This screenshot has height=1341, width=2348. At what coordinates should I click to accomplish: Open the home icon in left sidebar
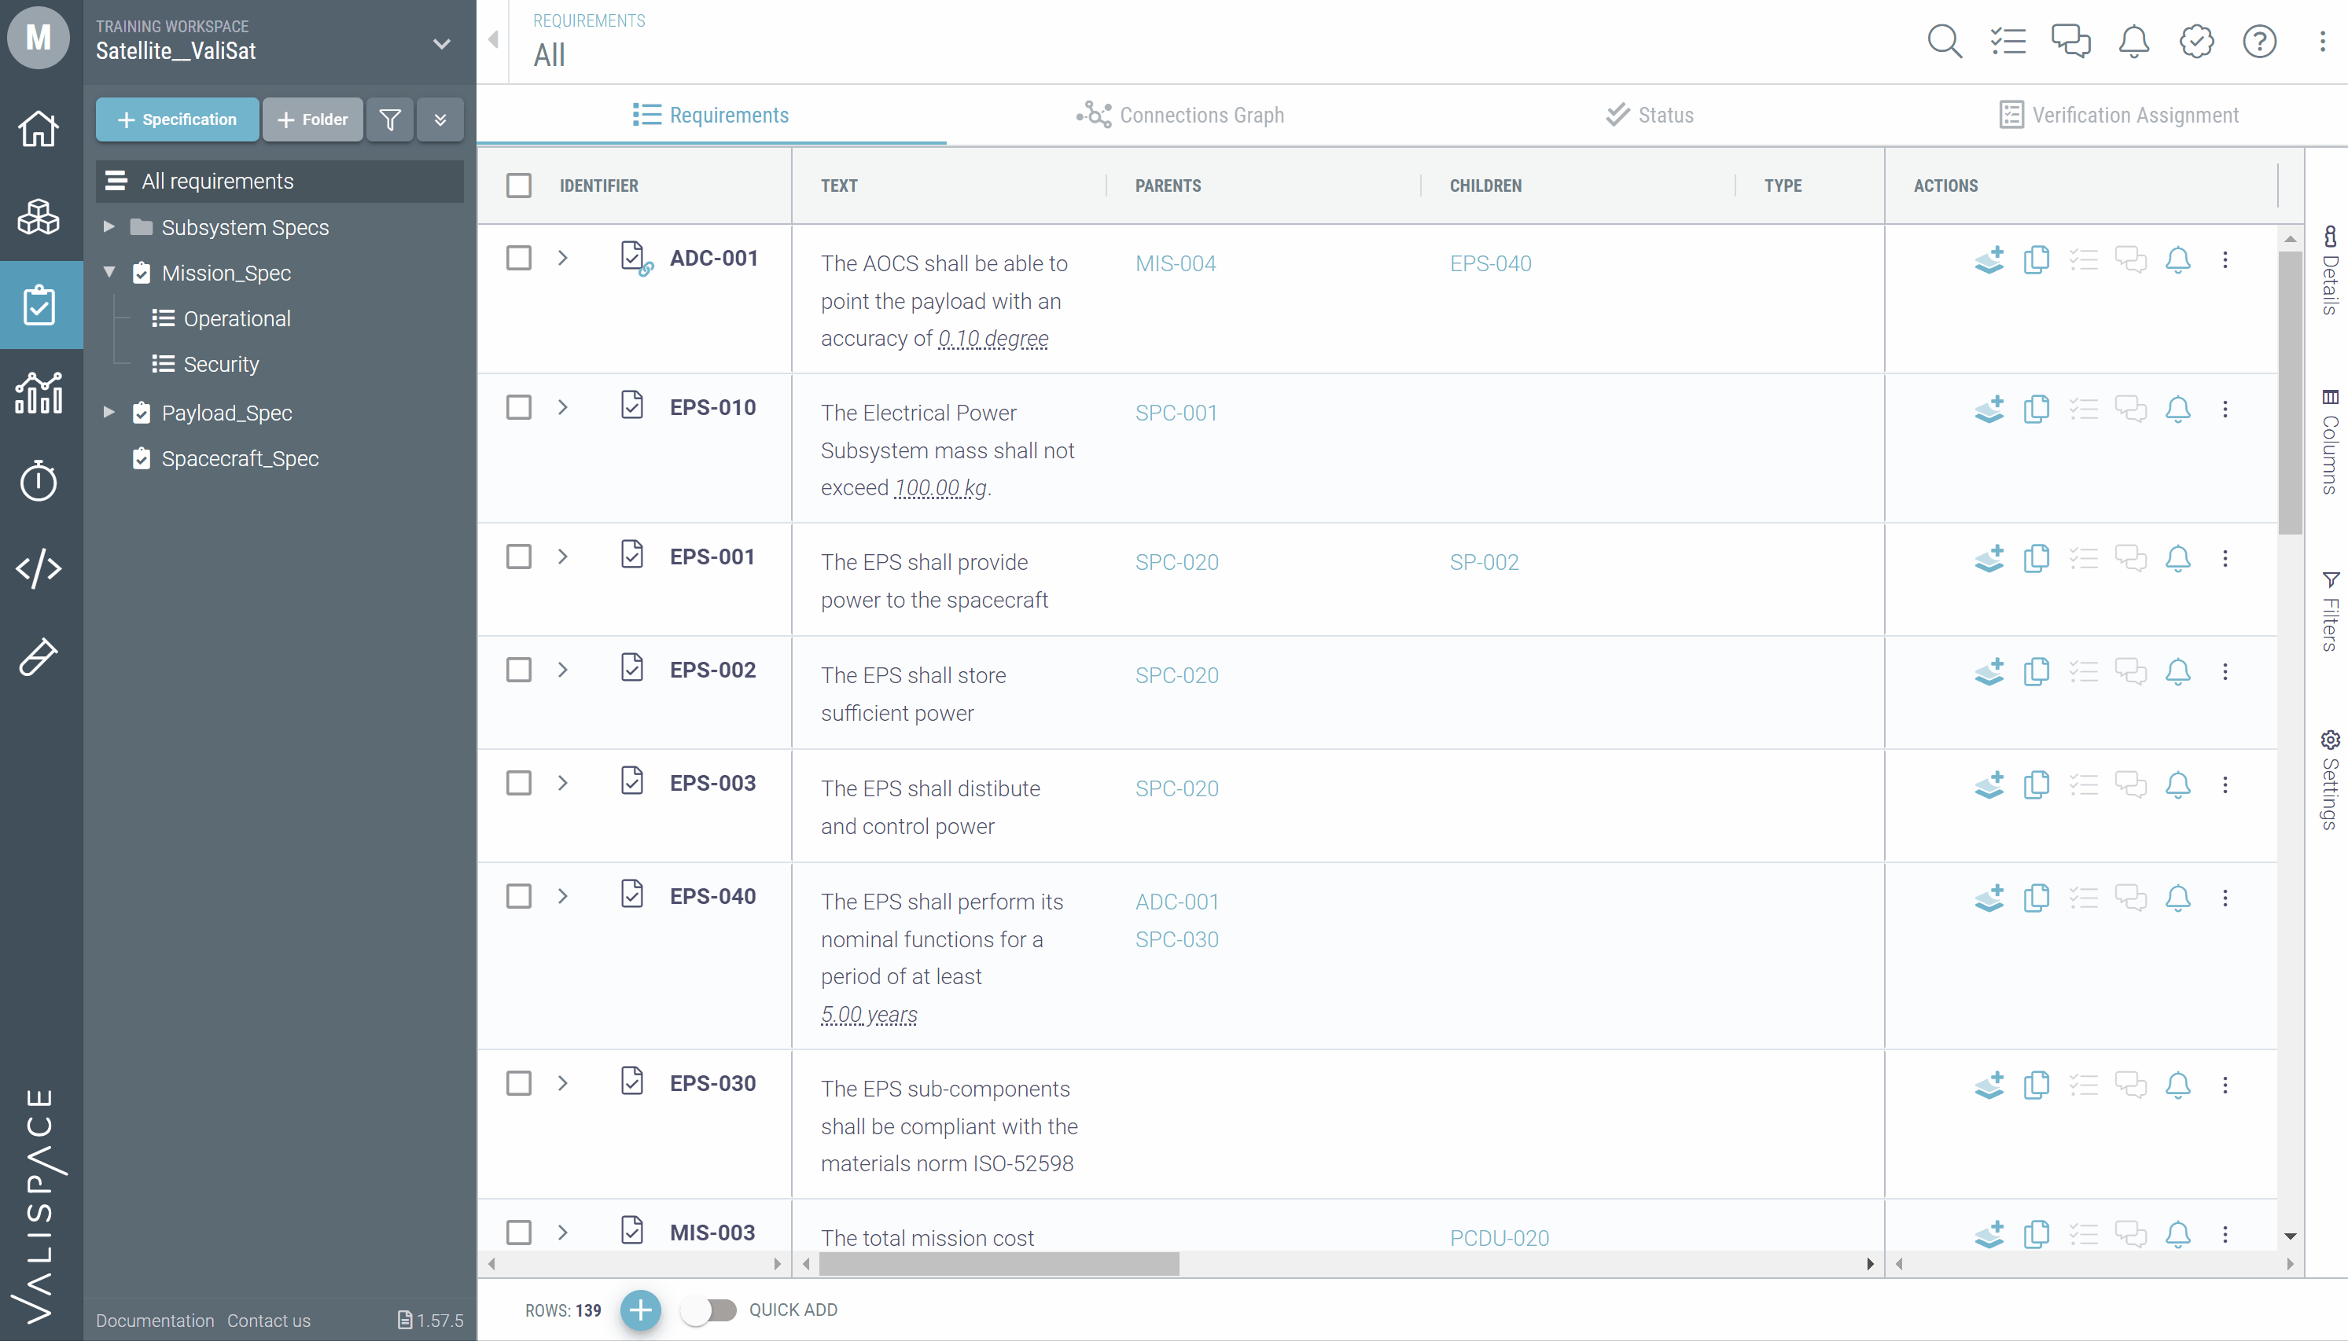click(x=39, y=128)
